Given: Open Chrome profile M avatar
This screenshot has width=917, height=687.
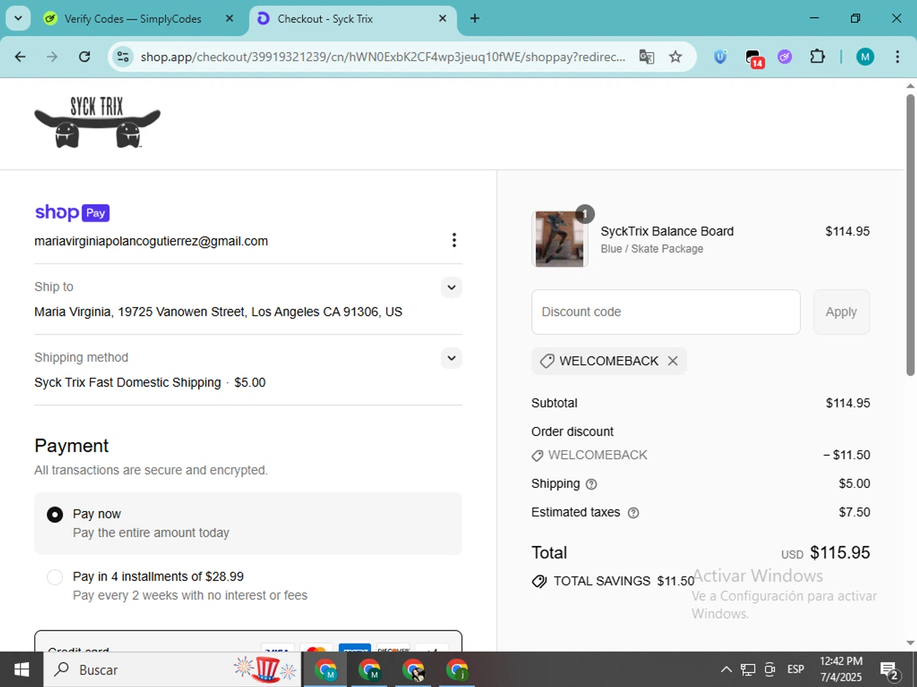Looking at the screenshot, I should click(864, 57).
